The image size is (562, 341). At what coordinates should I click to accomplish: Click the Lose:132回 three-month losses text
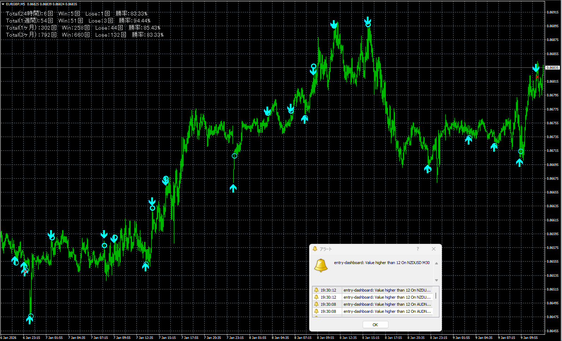click(x=111, y=35)
